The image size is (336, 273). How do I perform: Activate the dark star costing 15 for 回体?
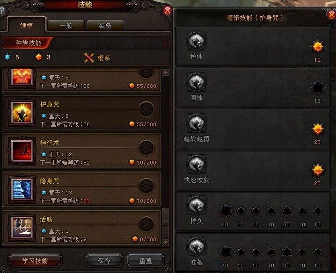pos(318,87)
